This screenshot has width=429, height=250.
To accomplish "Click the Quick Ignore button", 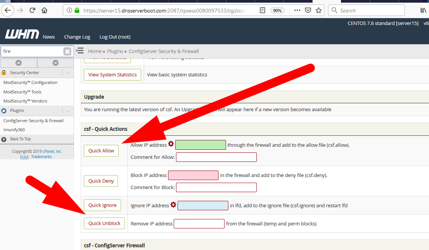I will tap(102, 205).
